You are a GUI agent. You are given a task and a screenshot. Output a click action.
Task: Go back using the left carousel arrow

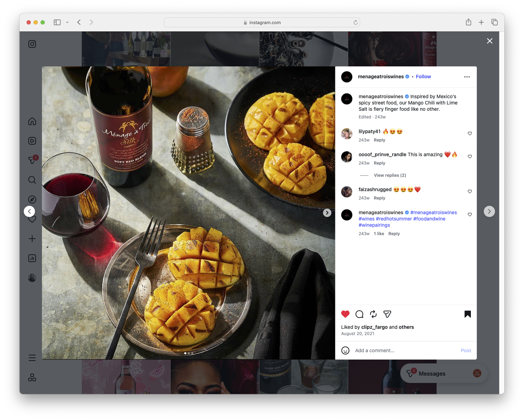point(29,211)
